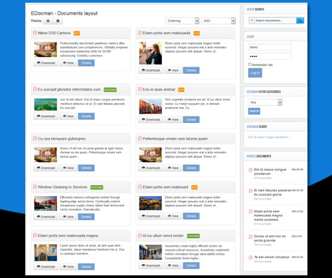Click the PDF icon of Est id reque congue in Newest Documents

(x=250, y=170)
